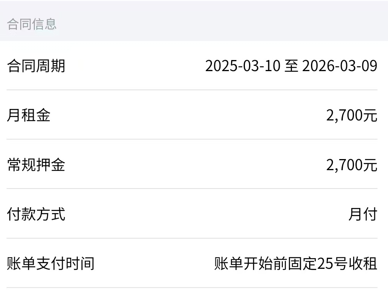The image size is (388, 291).
Task: Tap the 付款方式 label
Action: coord(36,214)
